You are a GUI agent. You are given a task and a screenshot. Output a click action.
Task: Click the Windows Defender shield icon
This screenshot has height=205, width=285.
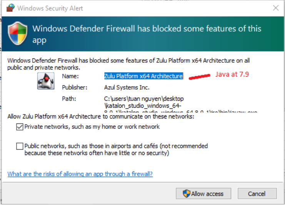[18, 34]
